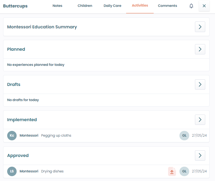This screenshot has height=181, width=215.
Task: Close the Buttercups panel
Action: [204, 6]
